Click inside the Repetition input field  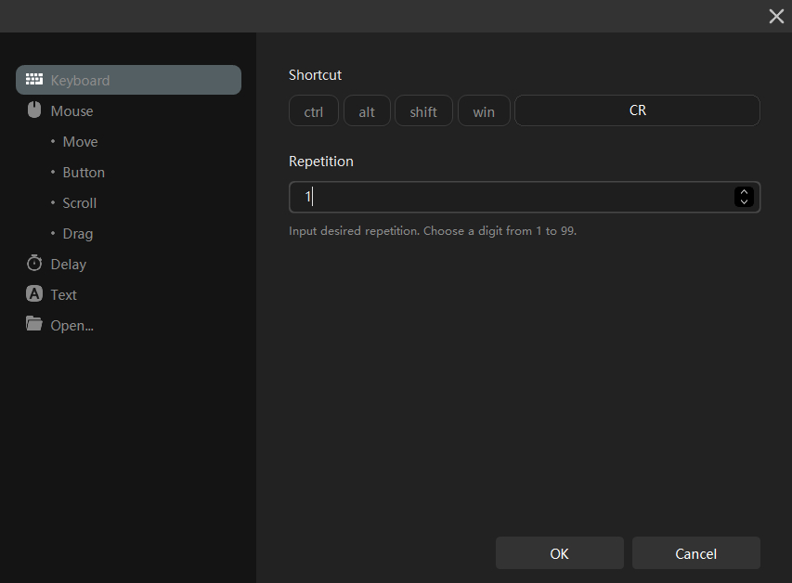(x=511, y=197)
